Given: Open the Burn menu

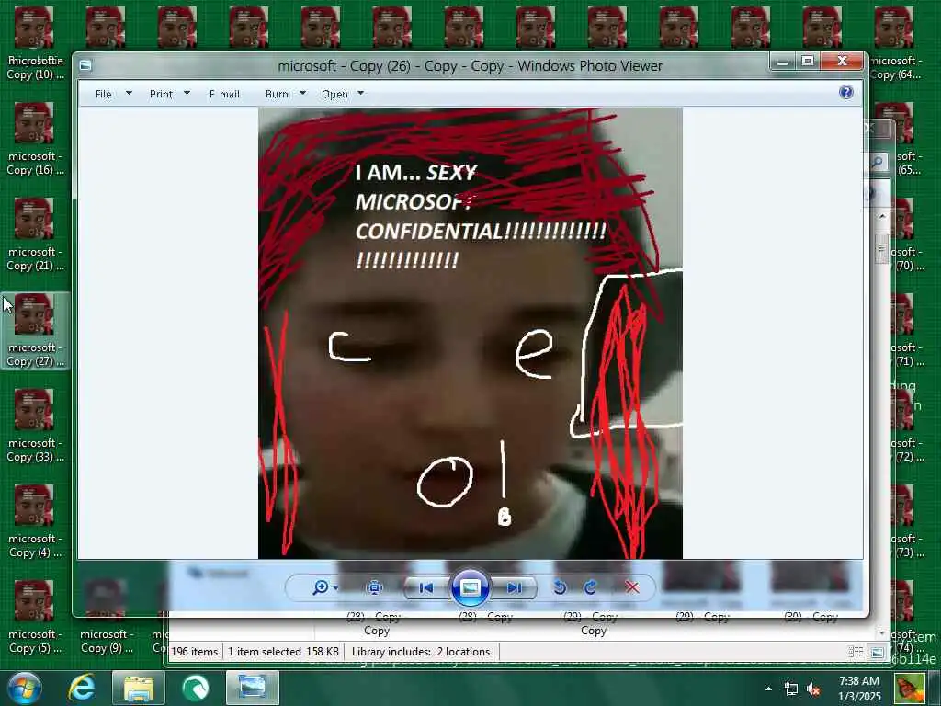Looking at the screenshot, I should point(277,94).
